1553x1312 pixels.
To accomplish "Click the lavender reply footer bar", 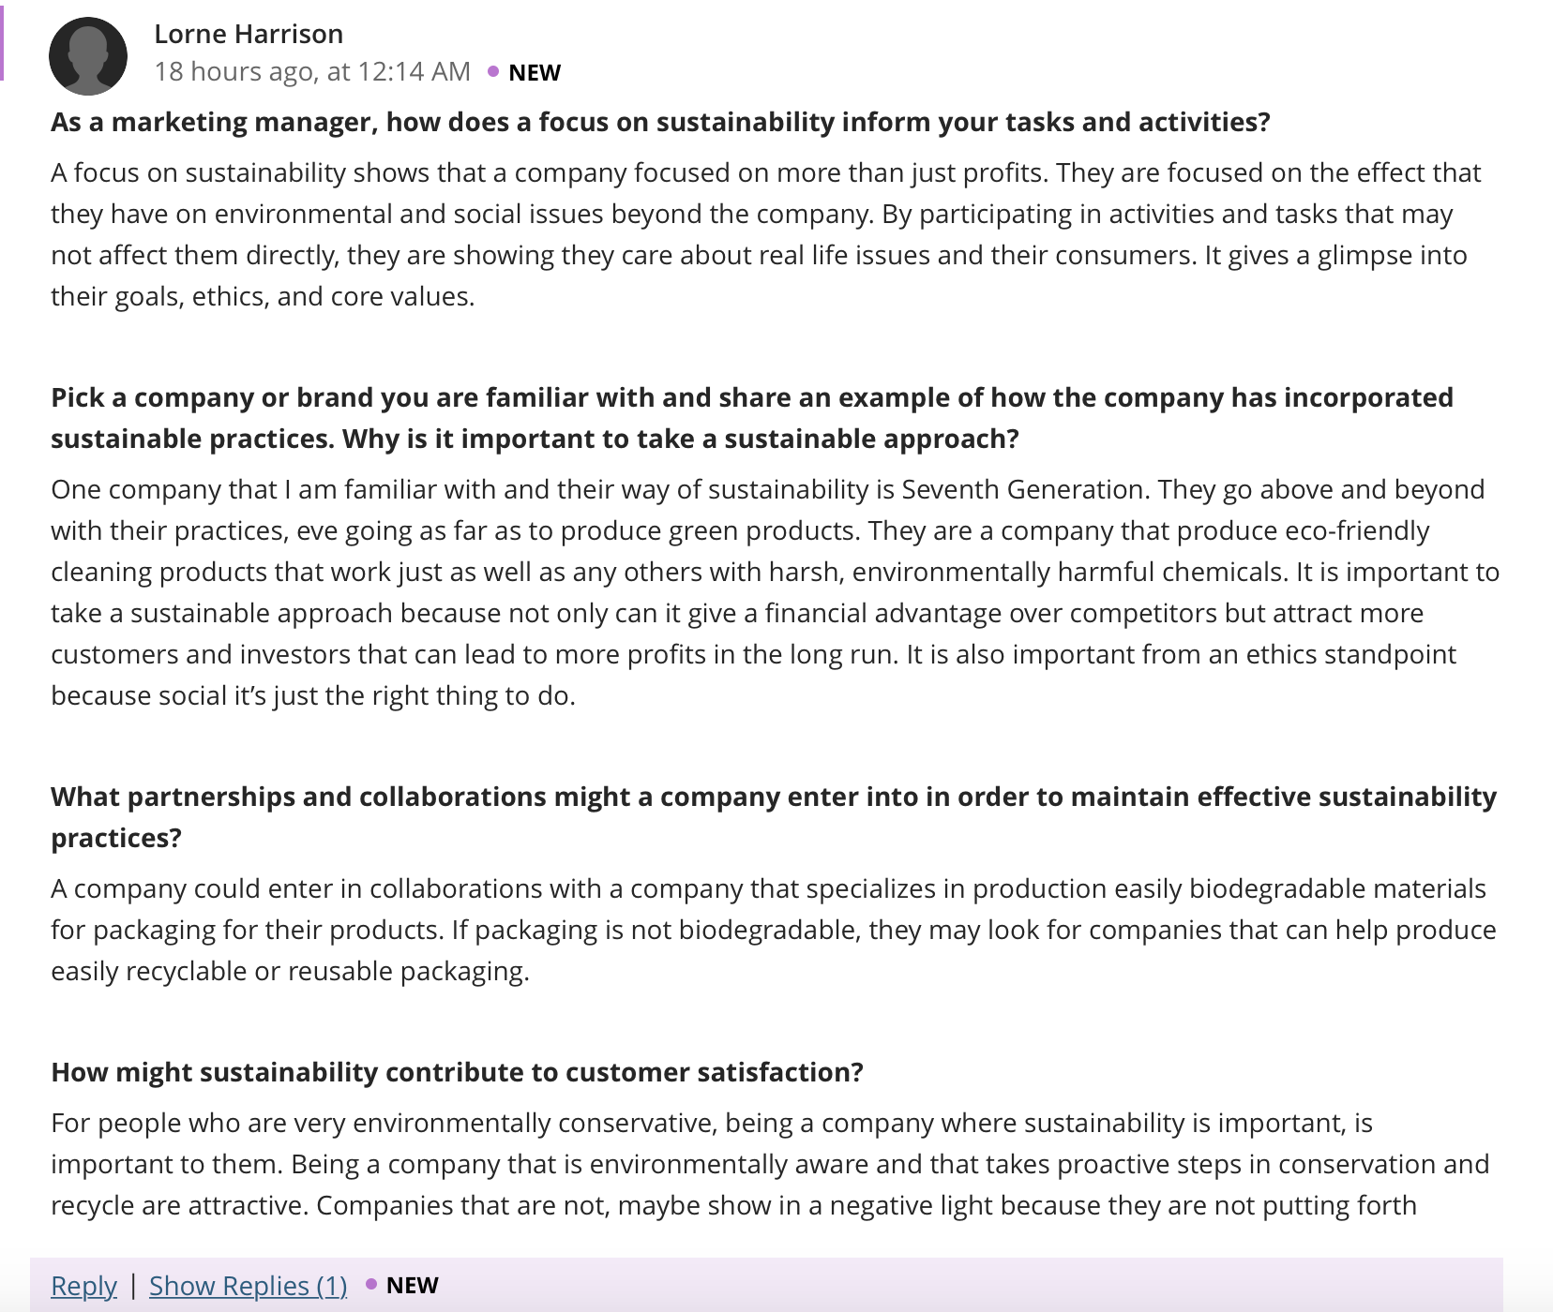I will [x=766, y=1285].
